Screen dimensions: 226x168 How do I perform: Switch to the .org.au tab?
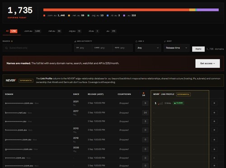pyautogui.click(x=75, y=31)
